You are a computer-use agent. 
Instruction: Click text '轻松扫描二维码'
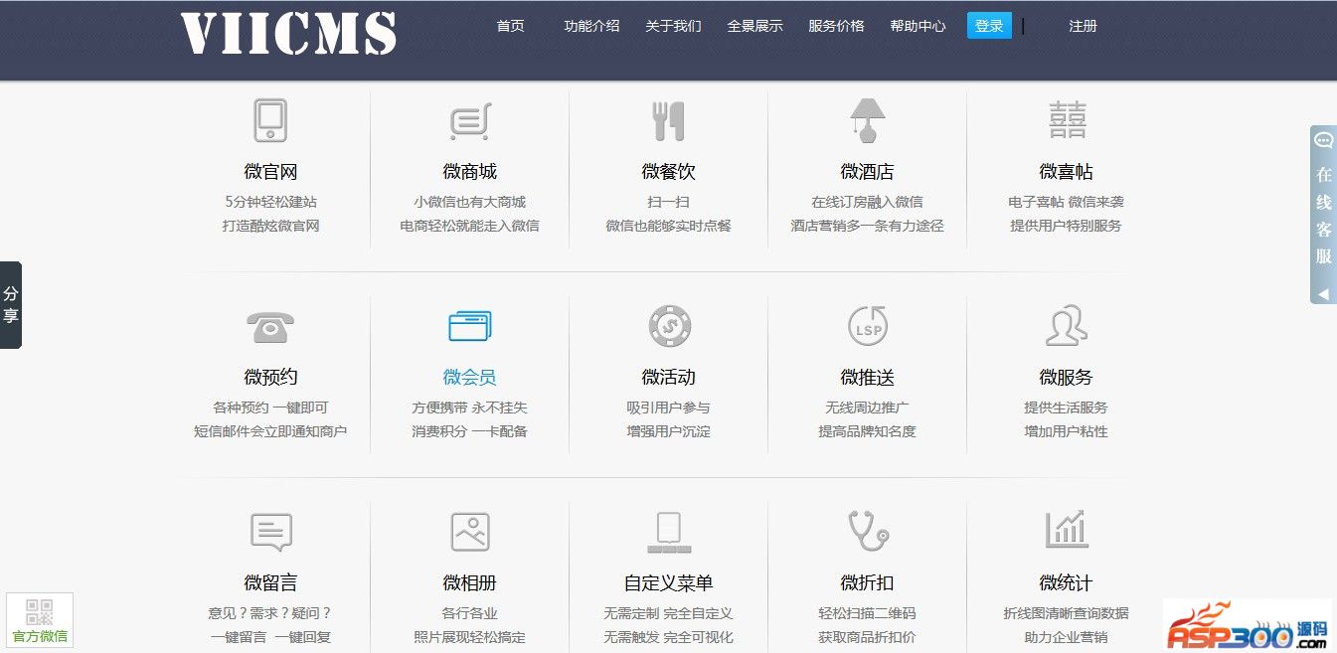[867, 613]
